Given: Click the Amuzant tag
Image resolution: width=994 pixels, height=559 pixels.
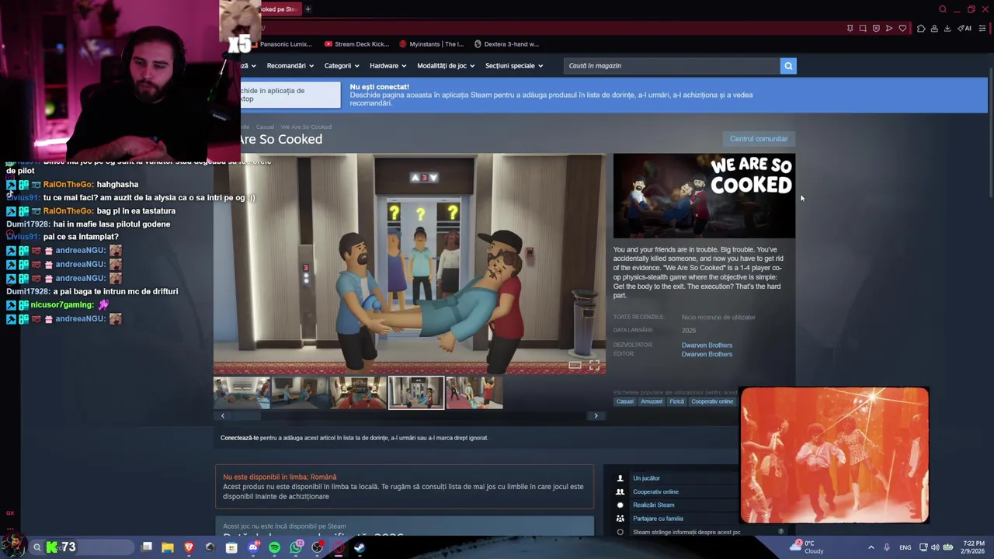Looking at the screenshot, I should coord(652,401).
